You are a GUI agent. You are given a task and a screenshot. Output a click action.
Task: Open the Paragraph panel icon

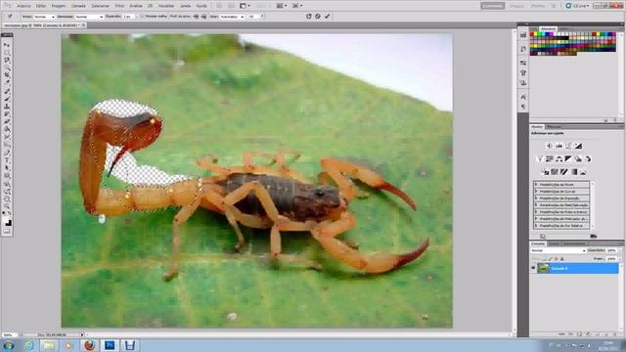coord(523,107)
